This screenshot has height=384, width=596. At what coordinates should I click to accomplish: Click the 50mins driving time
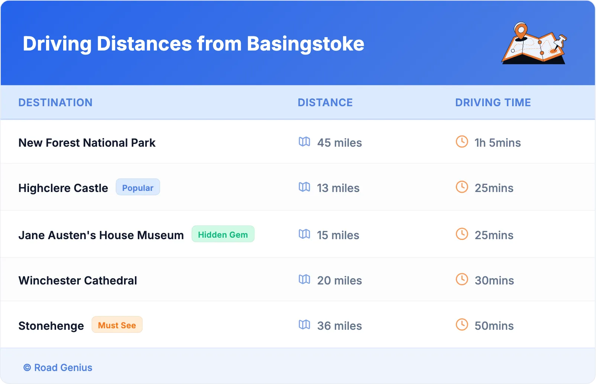click(494, 326)
